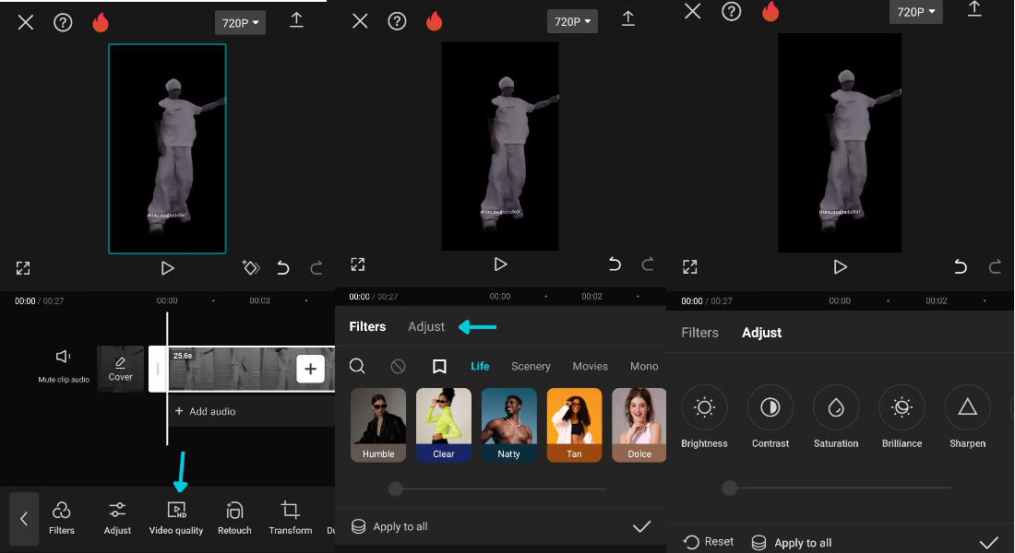Select Adjust tab in right screen
Screen dimensions: 1015x553
point(761,333)
